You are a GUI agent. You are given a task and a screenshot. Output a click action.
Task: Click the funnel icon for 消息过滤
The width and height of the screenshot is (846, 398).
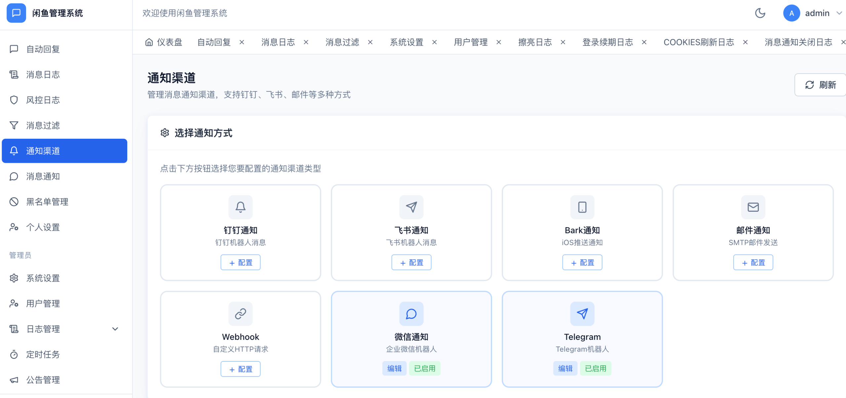pos(14,125)
